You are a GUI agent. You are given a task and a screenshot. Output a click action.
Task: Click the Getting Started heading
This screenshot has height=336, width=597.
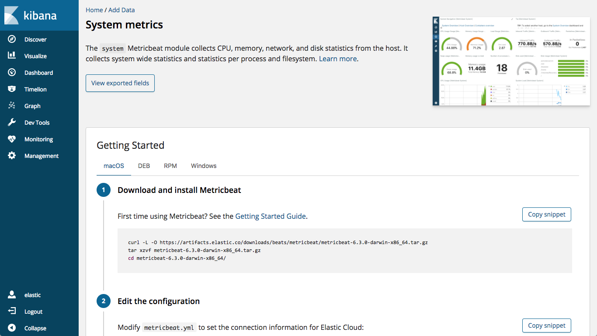131,145
